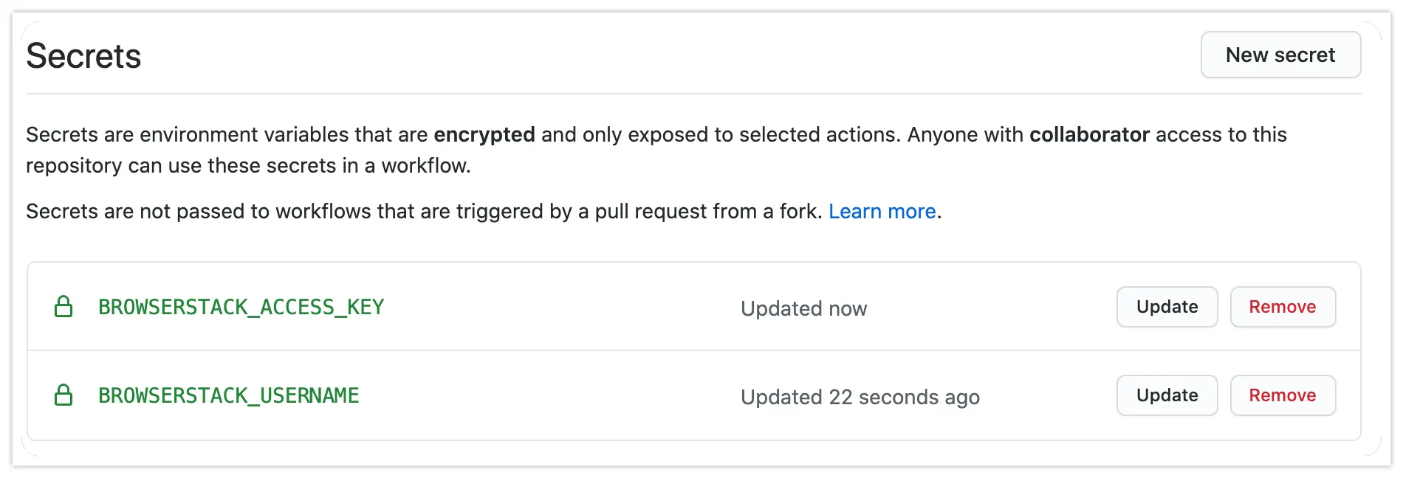Click the "Updated now" timestamp
The height and width of the screenshot is (478, 1403).
click(x=803, y=308)
